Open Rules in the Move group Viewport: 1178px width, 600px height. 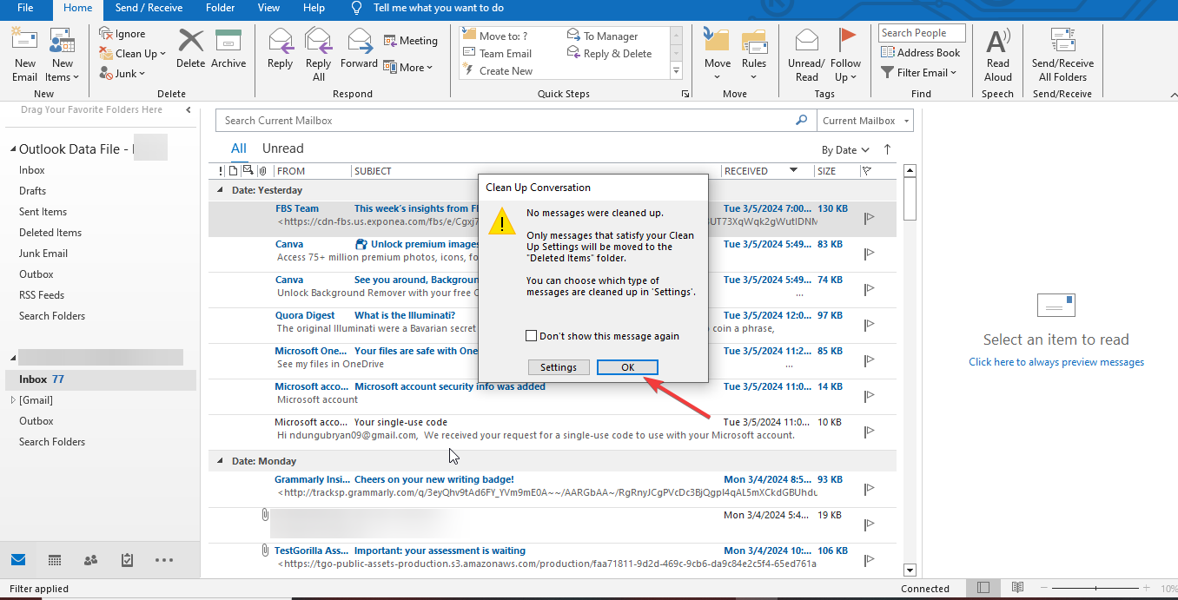[x=754, y=54]
